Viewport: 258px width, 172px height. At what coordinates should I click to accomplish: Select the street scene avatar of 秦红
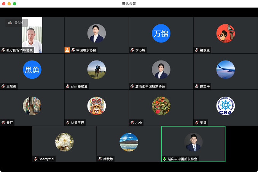32,106
